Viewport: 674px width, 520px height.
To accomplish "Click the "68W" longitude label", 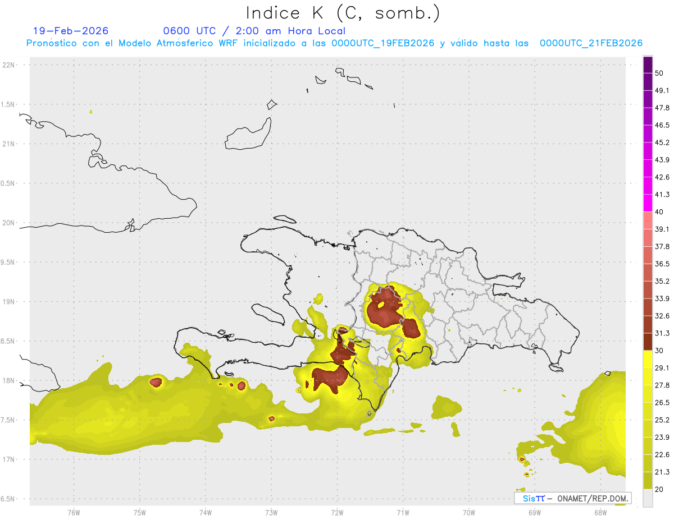I will pos(600,513).
